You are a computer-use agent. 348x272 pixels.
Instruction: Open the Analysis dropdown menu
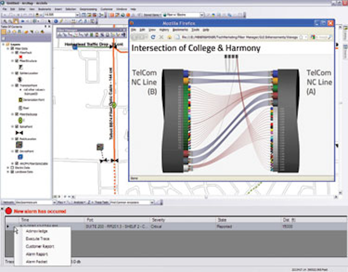(79, 202)
